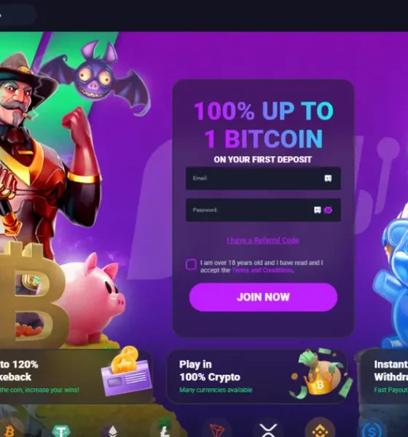Click the JOIN NOW button

point(263,297)
